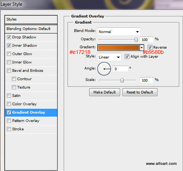This screenshot has width=183, height=171.
Task: Click the Angle dial control
Action: pos(104,69)
